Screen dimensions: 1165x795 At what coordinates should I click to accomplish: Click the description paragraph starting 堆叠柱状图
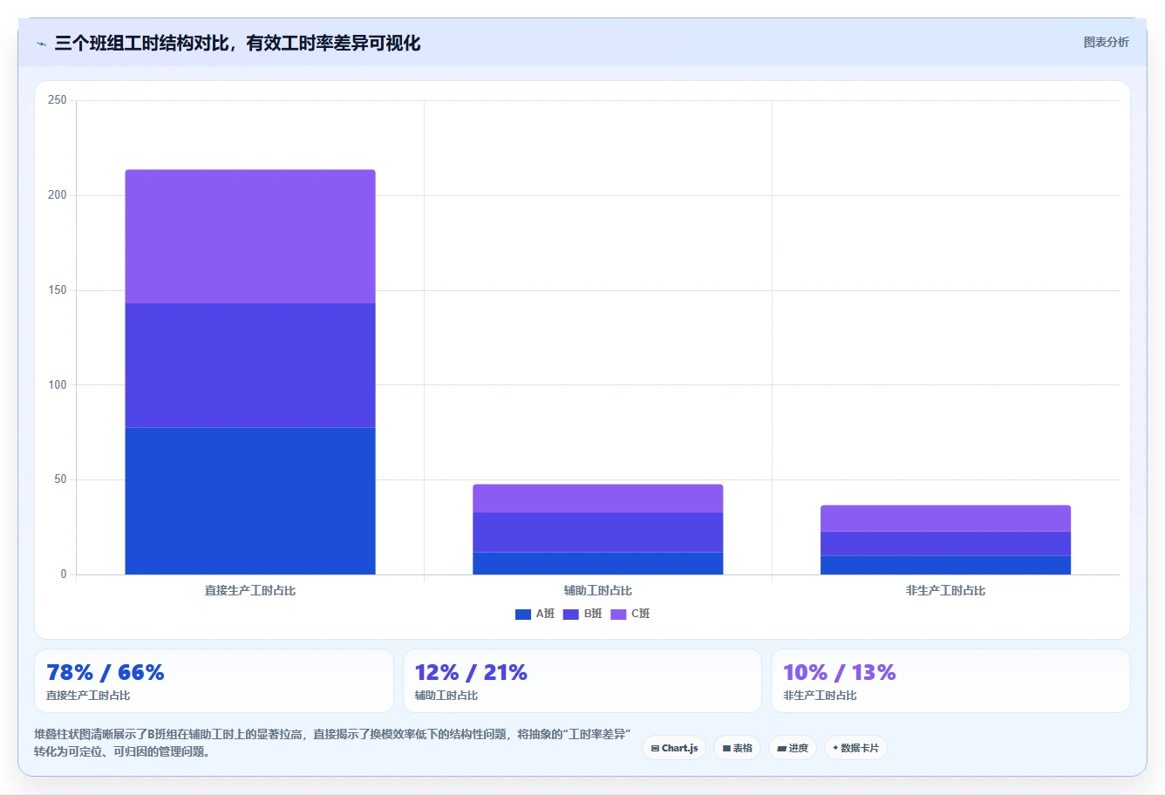(x=332, y=743)
